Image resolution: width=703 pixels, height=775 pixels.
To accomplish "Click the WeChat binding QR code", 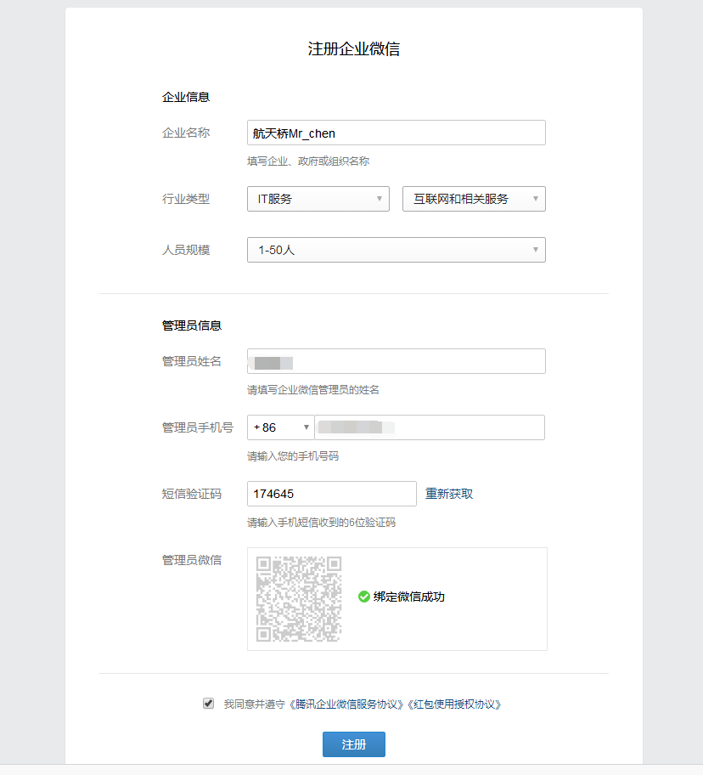I will 299,599.
